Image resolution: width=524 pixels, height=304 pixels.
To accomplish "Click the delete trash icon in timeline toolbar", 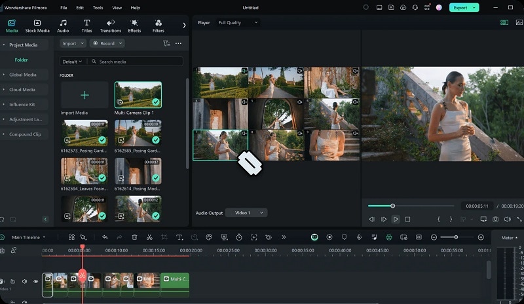I will [x=134, y=237].
